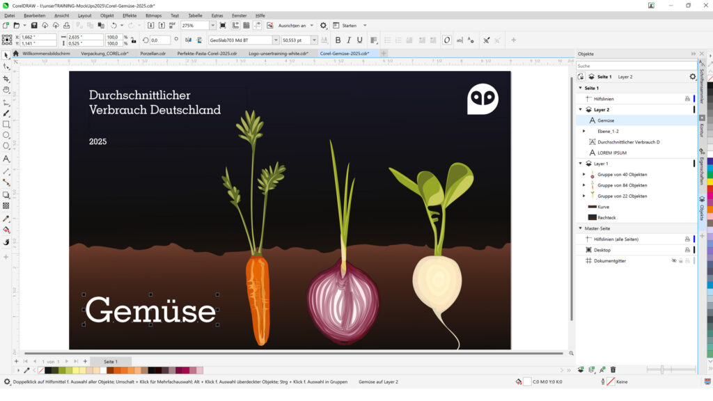The width and height of the screenshot is (713, 401).
Task: Pick the Artistic Media brush tool
Action: (x=6, y=113)
